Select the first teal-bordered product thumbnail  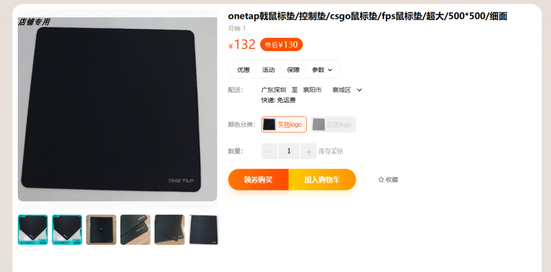[x=33, y=230]
